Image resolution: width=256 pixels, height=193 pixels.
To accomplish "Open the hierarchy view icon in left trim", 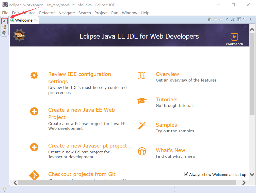I will pos(4,27).
